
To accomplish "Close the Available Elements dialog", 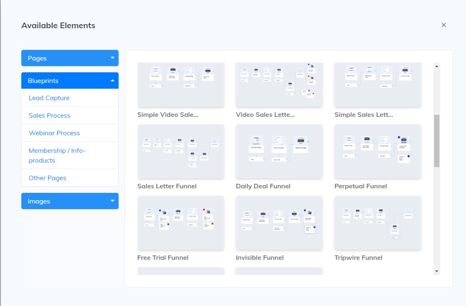I will (x=444, y=25).
